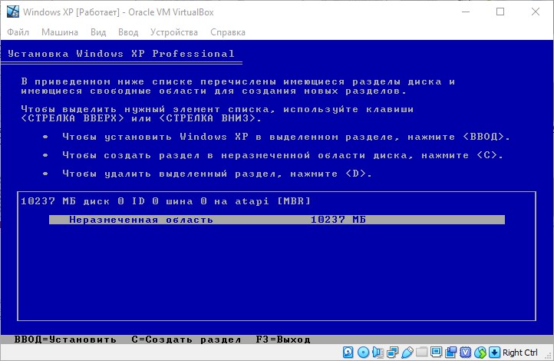Open the Справка menu
Viewport: 554px width, 361px height.
click(227, 32)
